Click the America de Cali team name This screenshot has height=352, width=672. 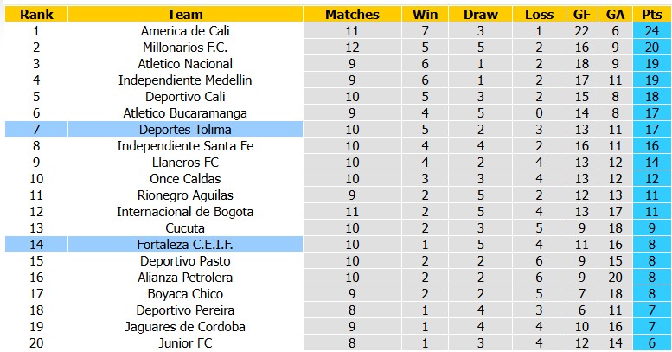pos(185,31)
